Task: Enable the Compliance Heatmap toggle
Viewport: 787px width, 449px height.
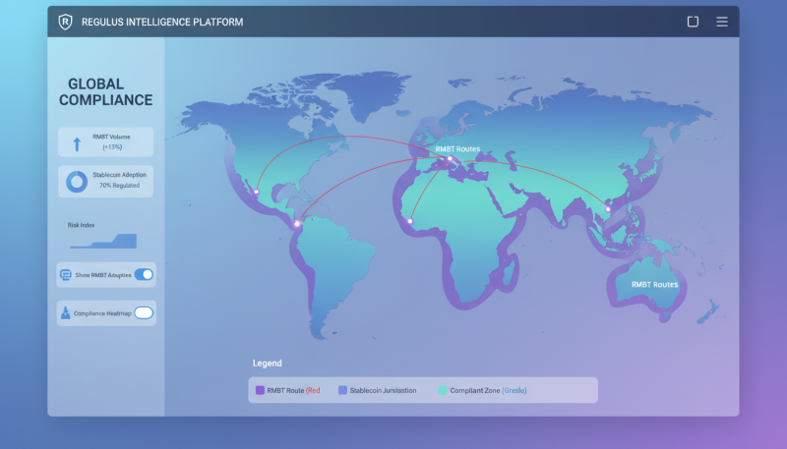Action: point(144,313)
